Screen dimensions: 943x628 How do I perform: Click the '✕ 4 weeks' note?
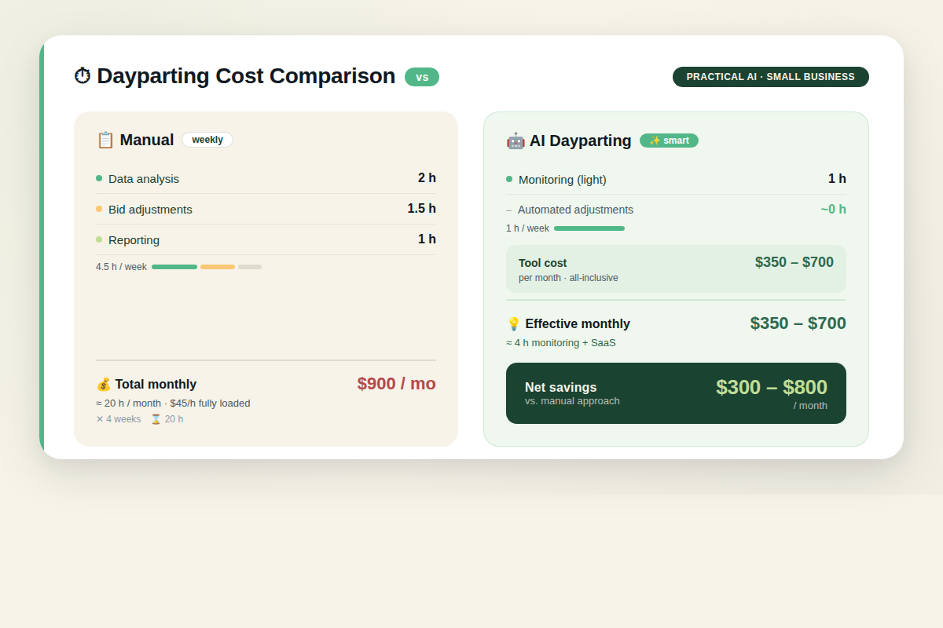click(119, 419)
